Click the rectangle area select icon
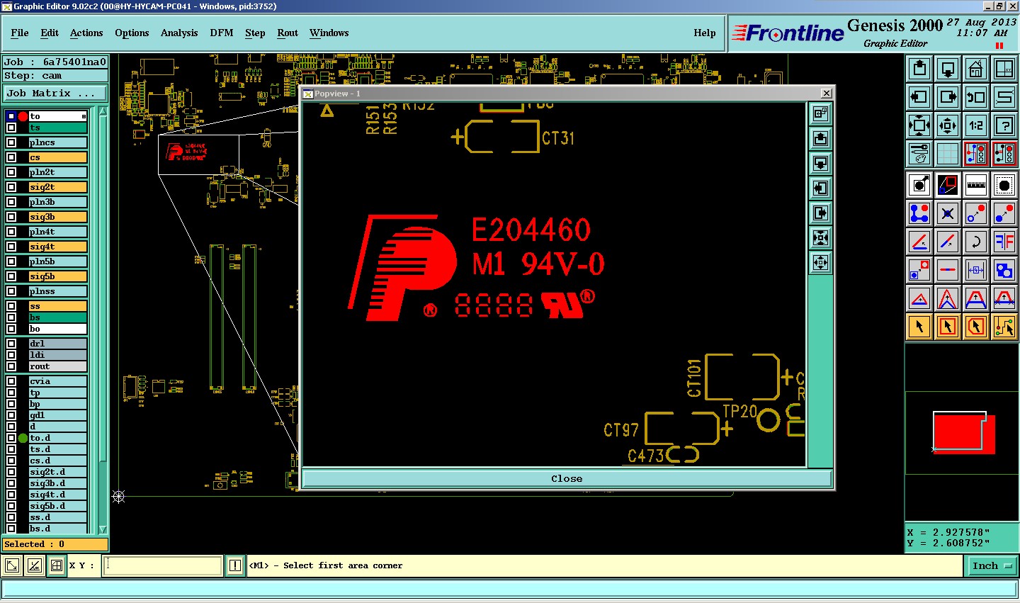 click(x=948, y=327)
